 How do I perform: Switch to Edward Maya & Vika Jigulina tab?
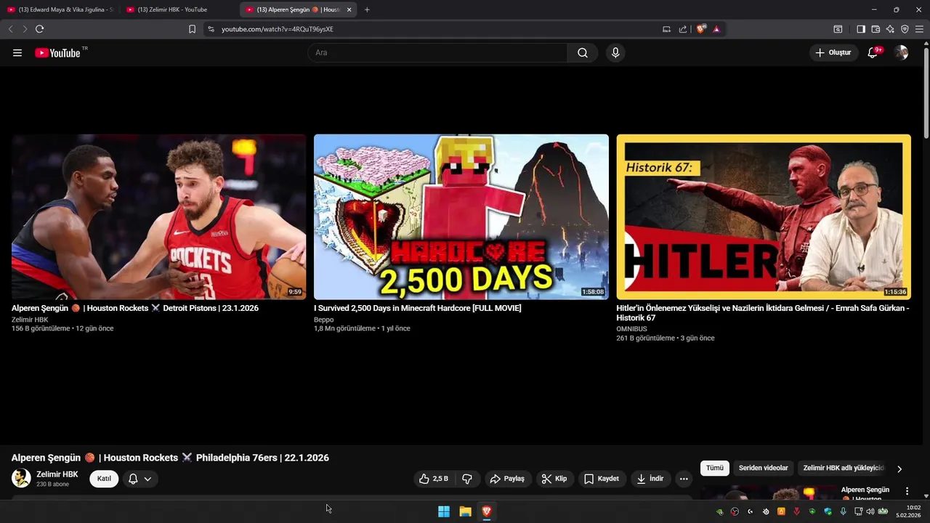(x=60, y=9)
